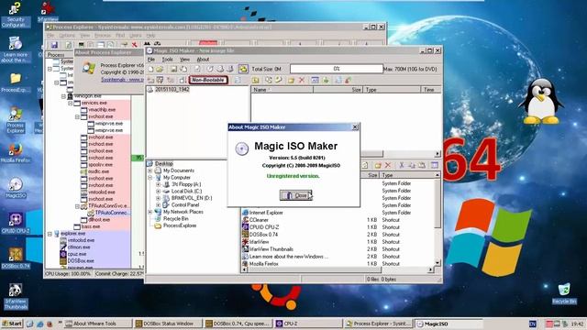Open the Options menu in Process Explorer
This screenshot has height=330, width=587.
coord(67,36)
